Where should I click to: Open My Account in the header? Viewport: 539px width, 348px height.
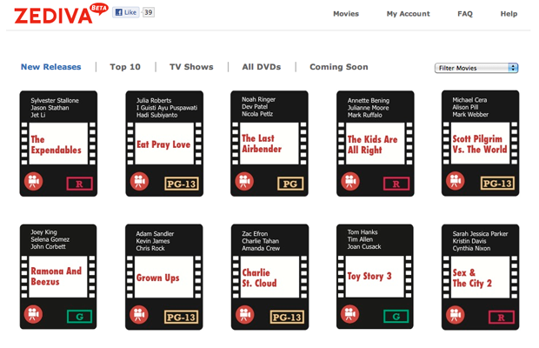408,14
